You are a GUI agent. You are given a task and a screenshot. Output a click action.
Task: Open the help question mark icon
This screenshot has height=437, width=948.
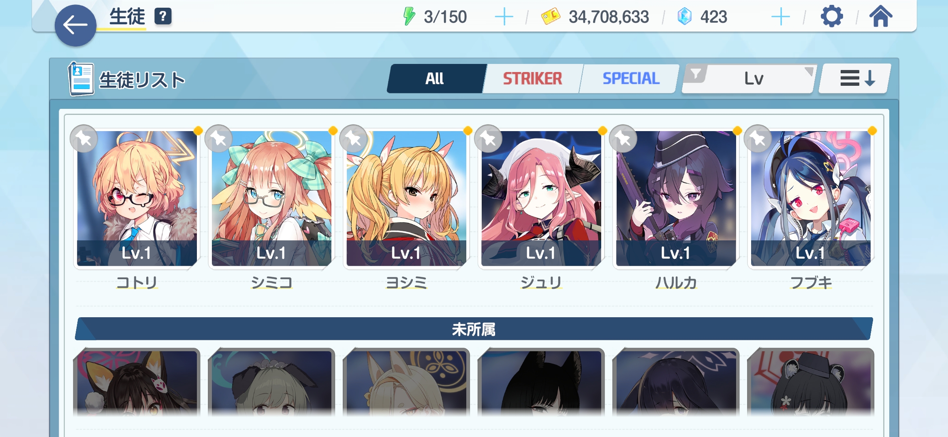tap(163, 17)
